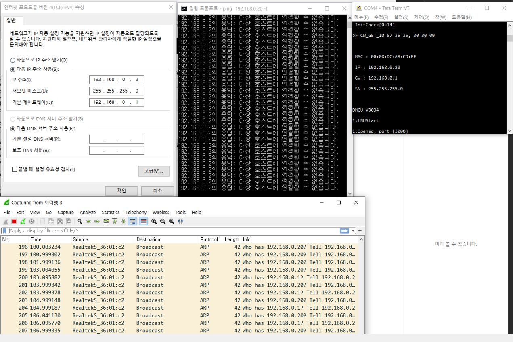Open the display filter history dropdown
The height and width of the screenshot is (342, 513).
[354, 231]
